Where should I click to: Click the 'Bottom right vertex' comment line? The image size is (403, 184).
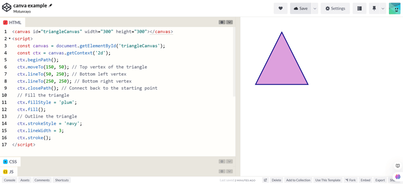(103, 81)
